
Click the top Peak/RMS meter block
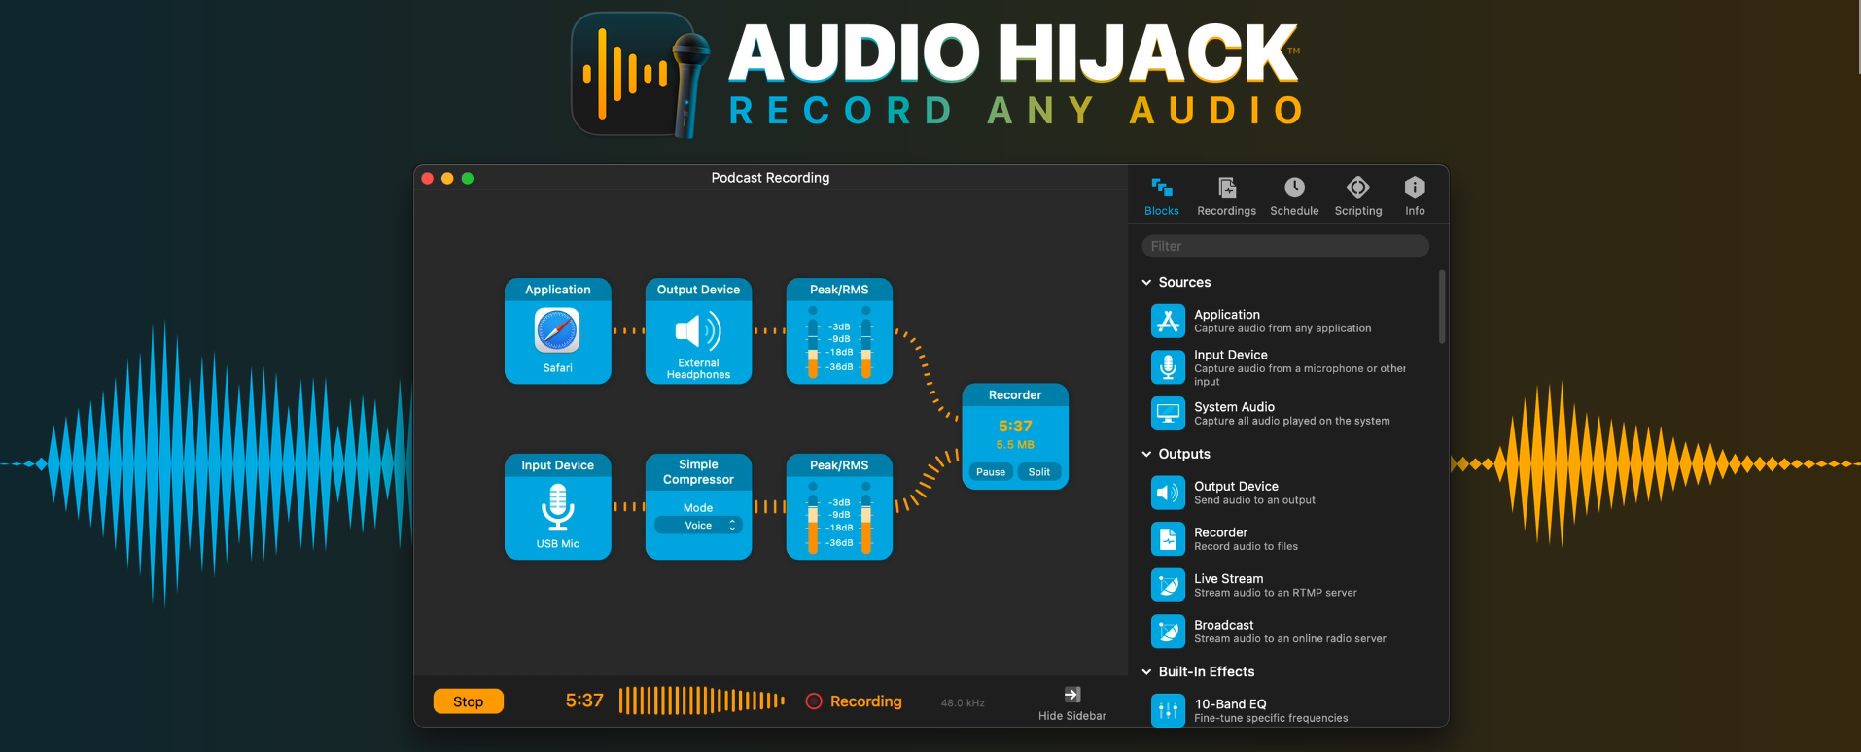pyautogui.click(x=839, y=331)
